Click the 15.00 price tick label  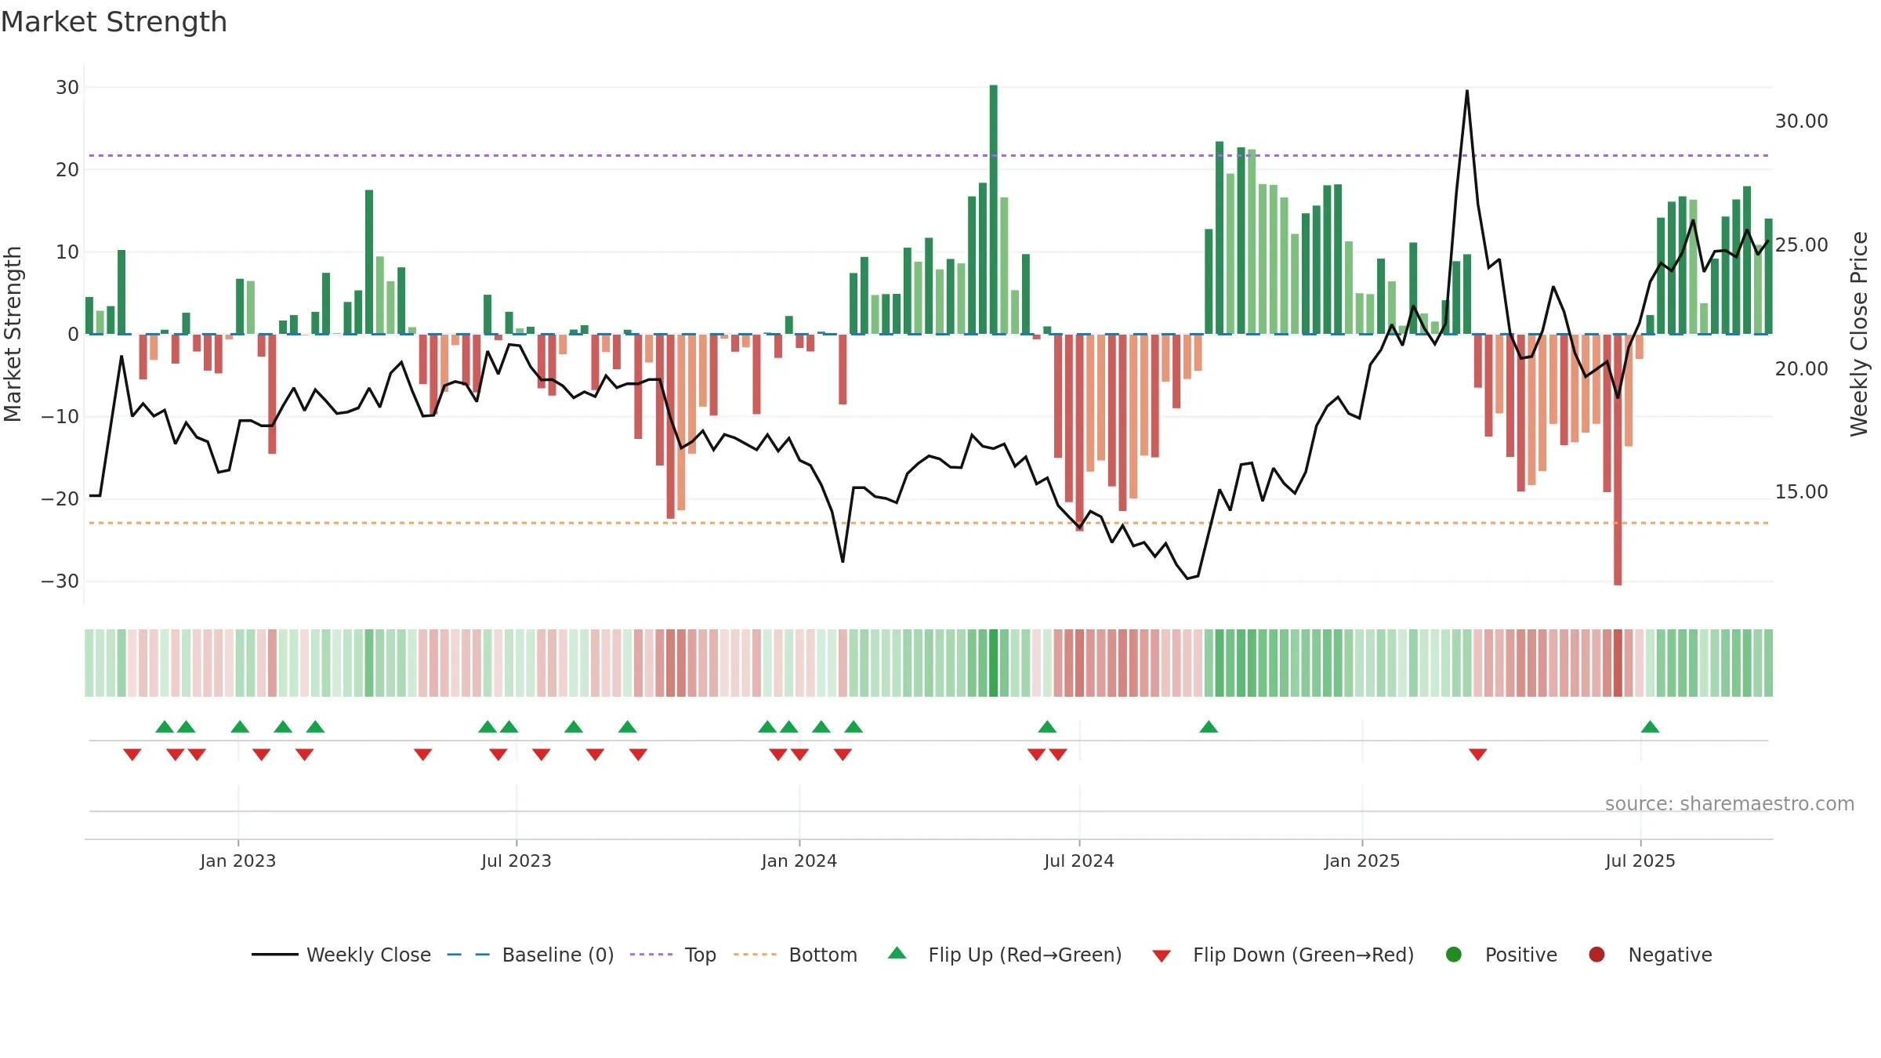click(1801, 492)
